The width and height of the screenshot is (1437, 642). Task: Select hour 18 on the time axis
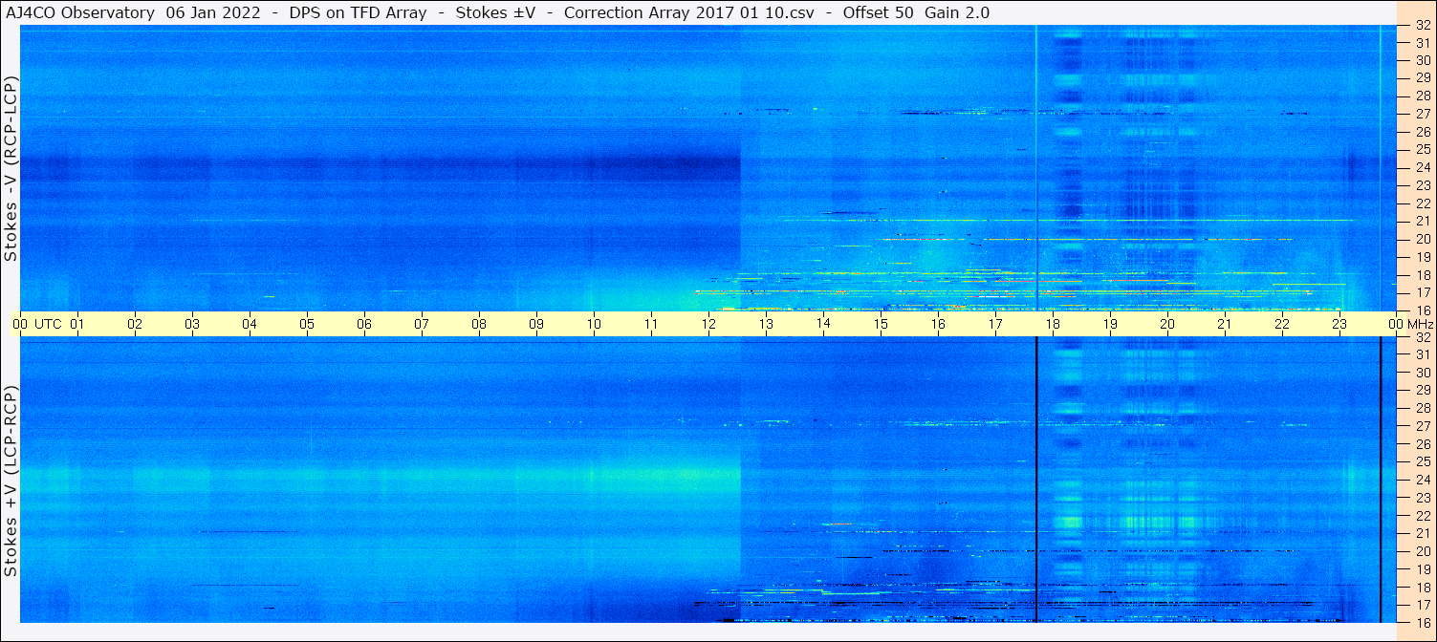point(1053,324)
